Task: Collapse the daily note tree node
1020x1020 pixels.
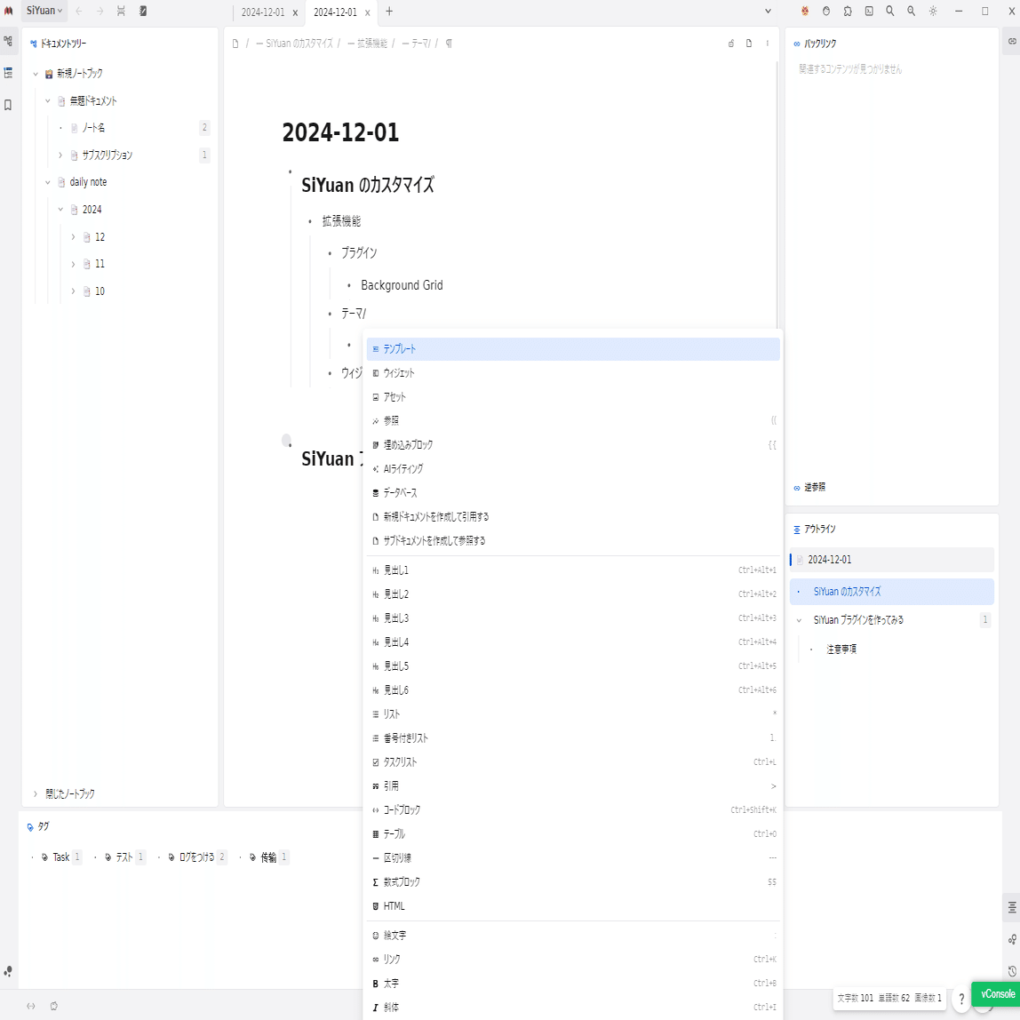Action: tap(47, 183)
